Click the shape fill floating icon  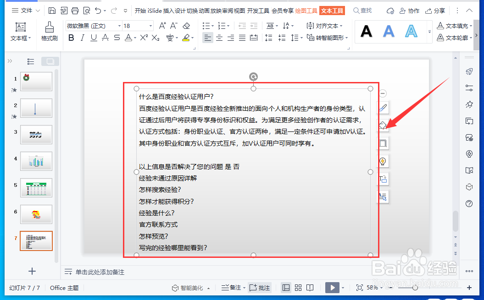click(x=383, y=125)
